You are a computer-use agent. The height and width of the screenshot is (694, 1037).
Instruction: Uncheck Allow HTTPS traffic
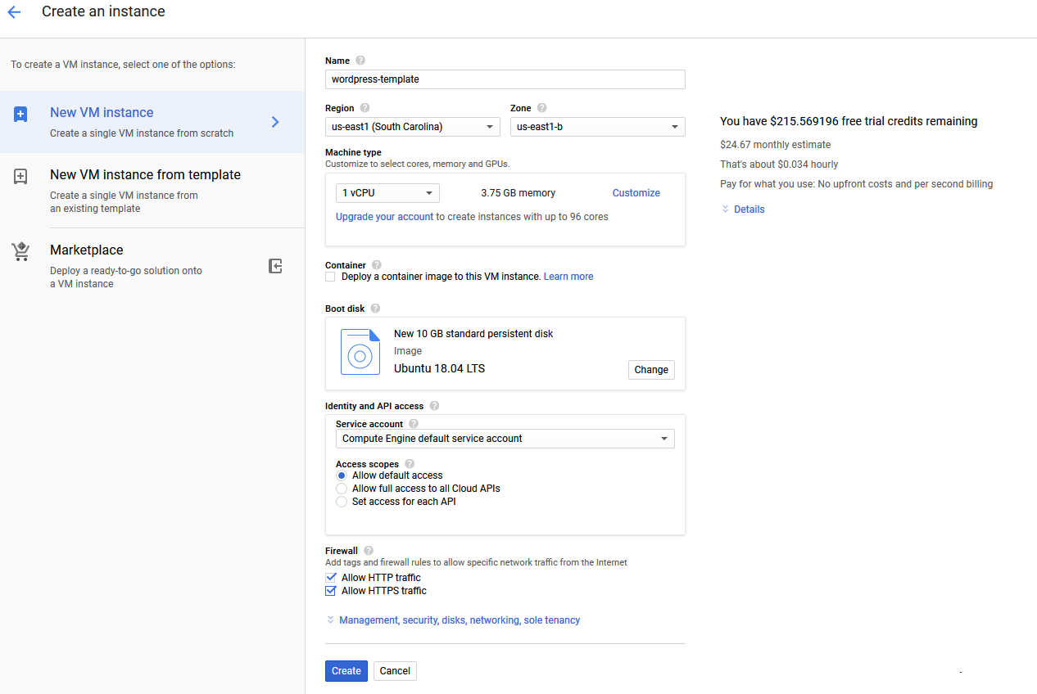331,591
